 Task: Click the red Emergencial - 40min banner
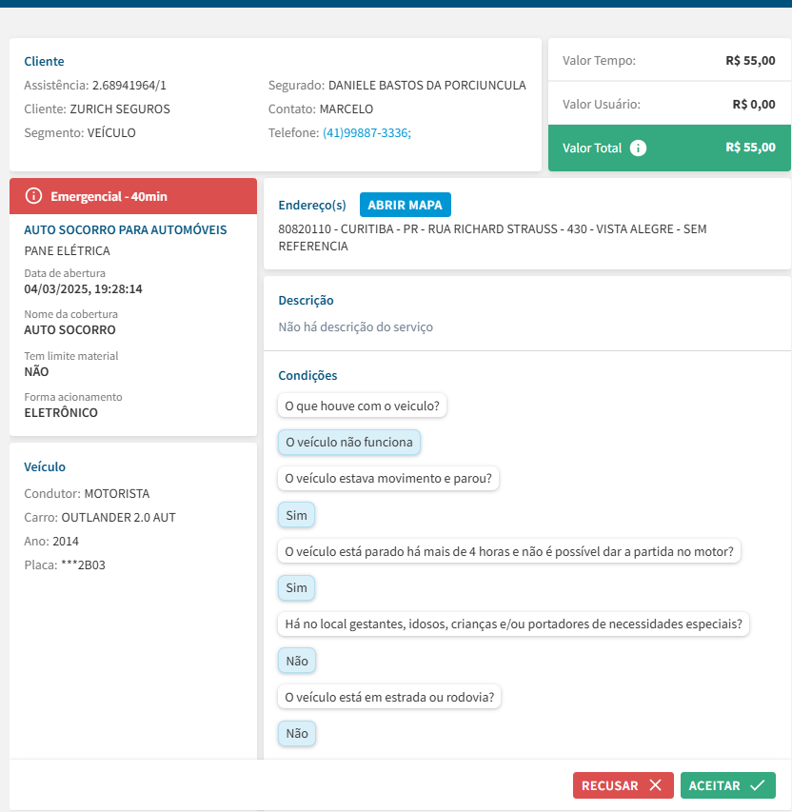tap(133, 196)
